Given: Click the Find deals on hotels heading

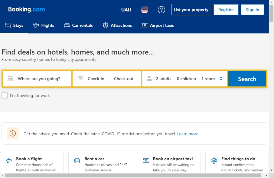Looking at the screenshot, I should pyautogui.click(x=78, y=52).
